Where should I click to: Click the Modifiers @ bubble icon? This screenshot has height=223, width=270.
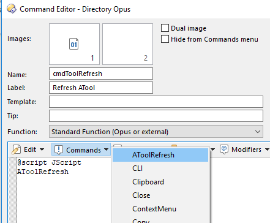[224, 149]
